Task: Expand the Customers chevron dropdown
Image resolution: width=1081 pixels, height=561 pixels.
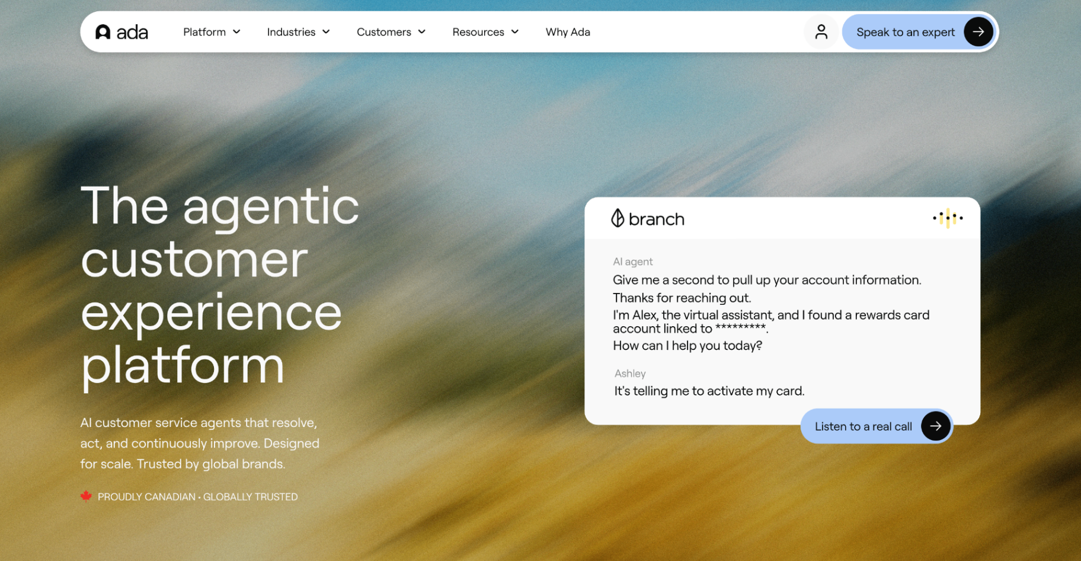Action: 422,32
